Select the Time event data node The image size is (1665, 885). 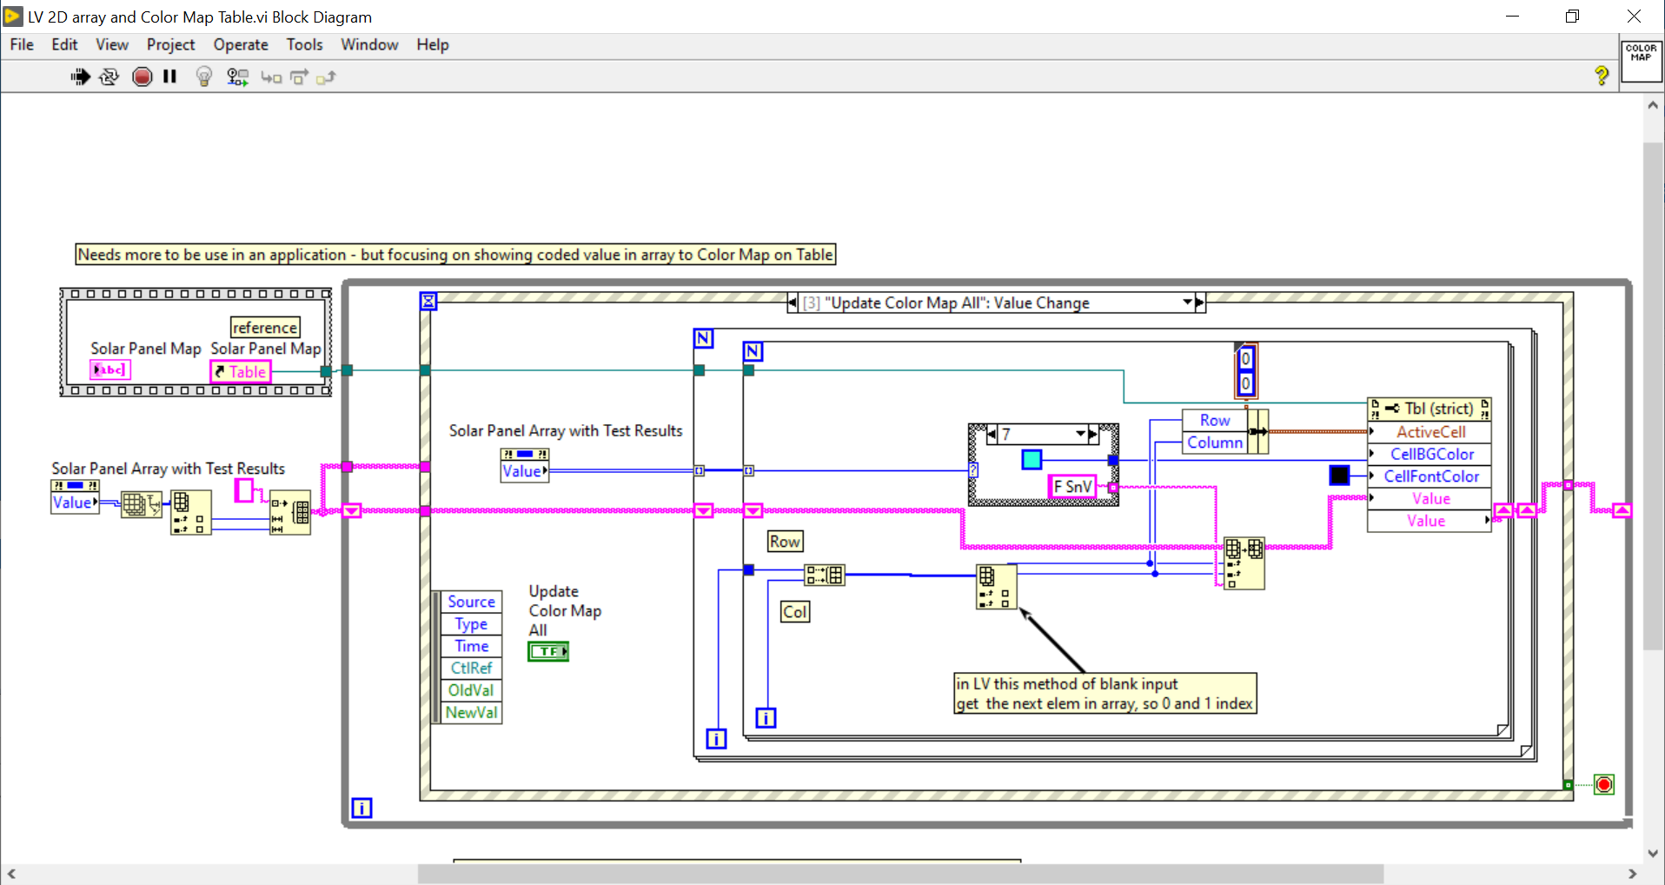[470, 646]
